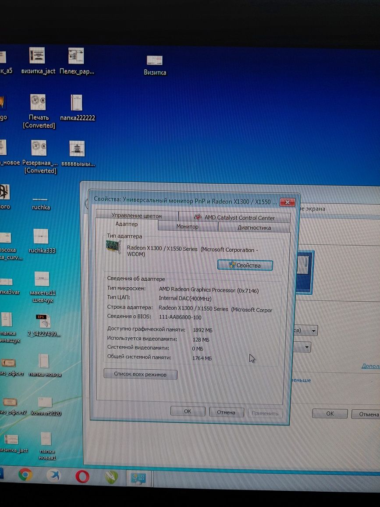Open the konvert2020 desktop icon

click(46, 407)
